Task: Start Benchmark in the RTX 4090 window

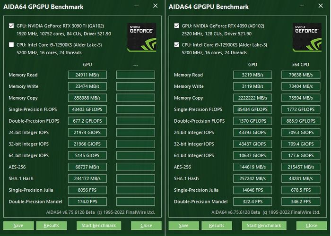Action: coord(264,226)
